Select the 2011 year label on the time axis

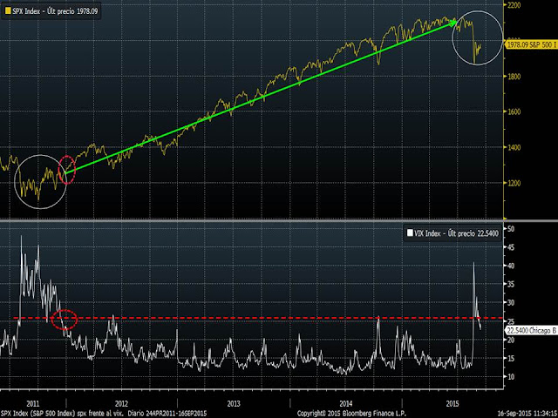33,404
